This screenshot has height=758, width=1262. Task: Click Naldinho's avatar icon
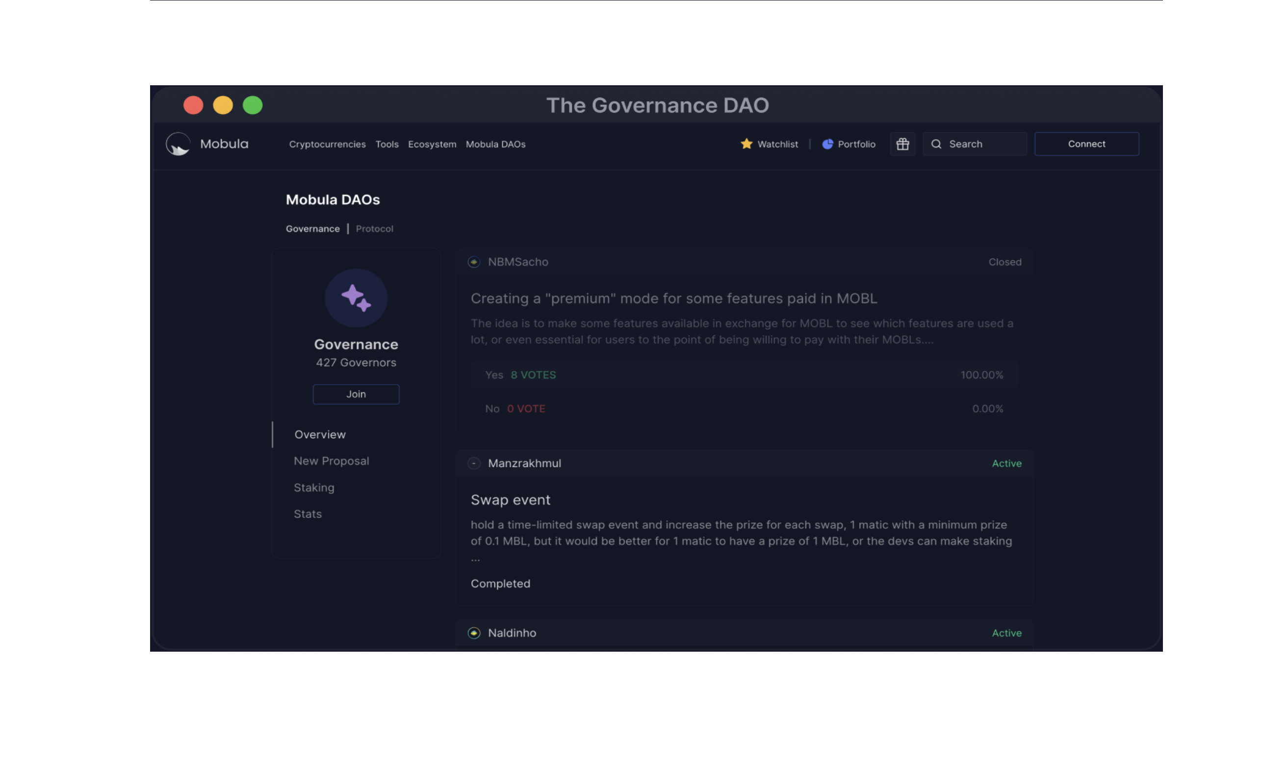pos(474,633)
